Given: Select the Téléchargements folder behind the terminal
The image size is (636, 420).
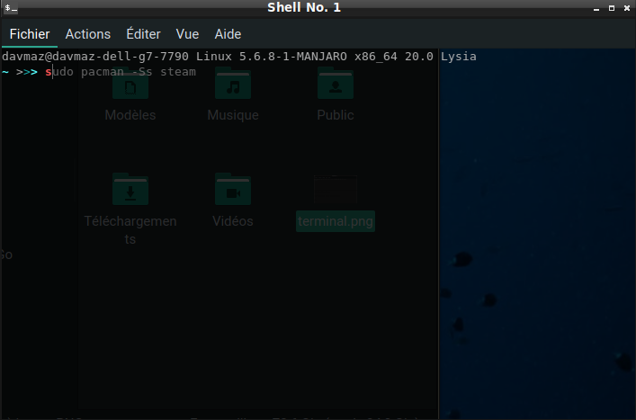Looking at the screenshot, I should (130, 190).
